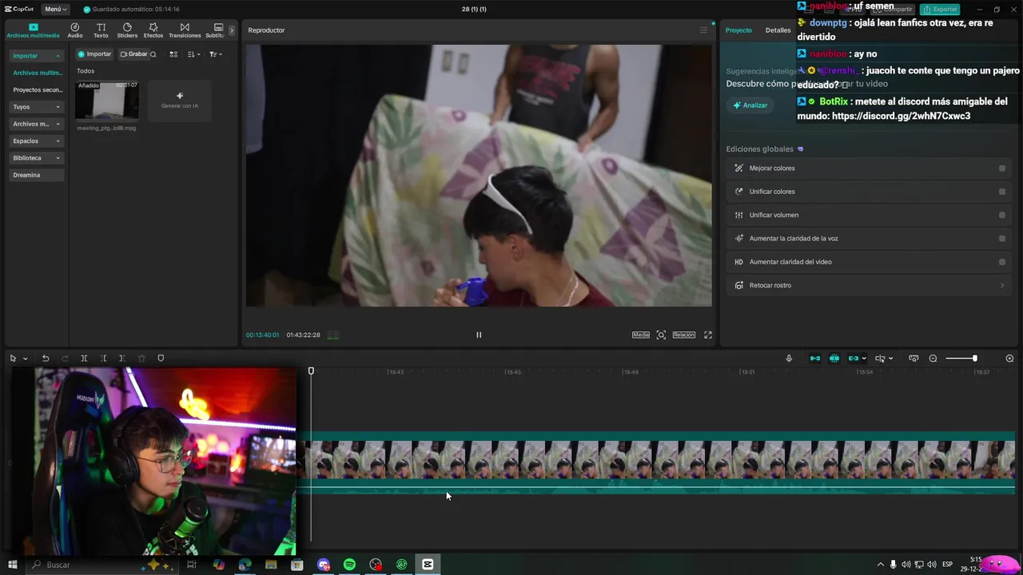Click the green Importar button
The image size is (1023, 575).
tap(94, 54)
